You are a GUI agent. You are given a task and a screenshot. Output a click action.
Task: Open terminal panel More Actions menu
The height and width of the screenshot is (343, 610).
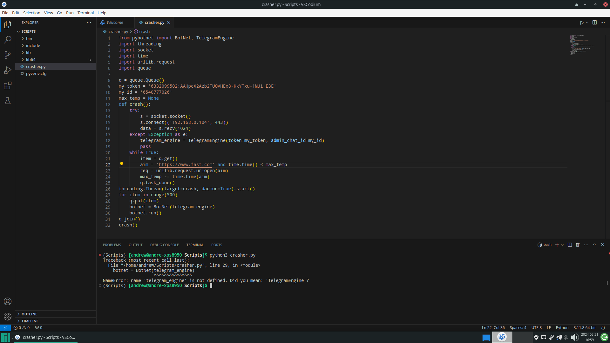click(586, 245)
